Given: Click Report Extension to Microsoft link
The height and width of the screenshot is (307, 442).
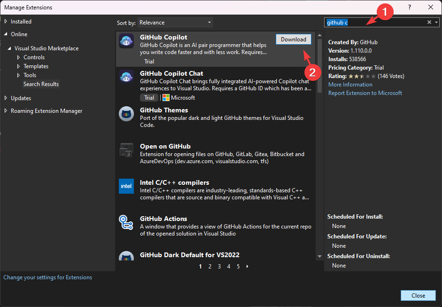Looking at the screenshot, I should pos(365,93).
